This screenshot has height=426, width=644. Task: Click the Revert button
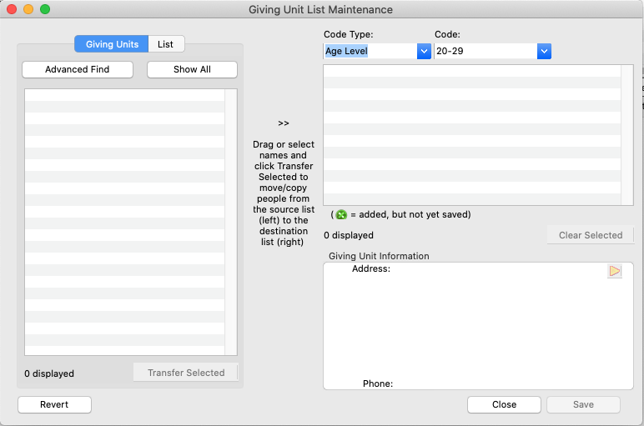[54, 404]
